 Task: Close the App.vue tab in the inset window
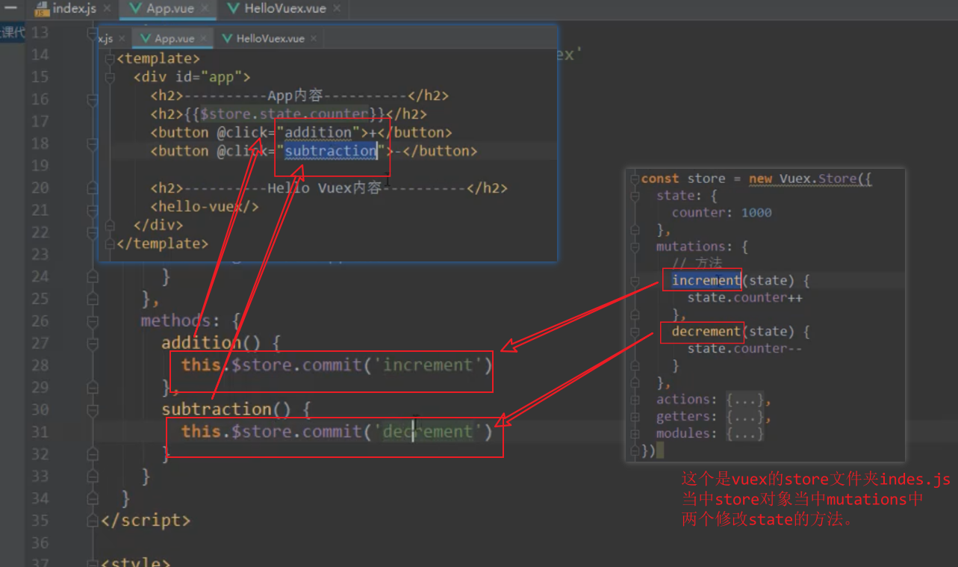[x=204, y=39]
